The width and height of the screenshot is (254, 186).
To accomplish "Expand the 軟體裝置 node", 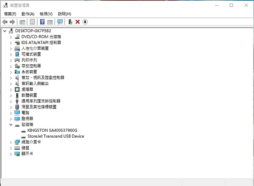I will pyautogui.click(x=11, y=96).
